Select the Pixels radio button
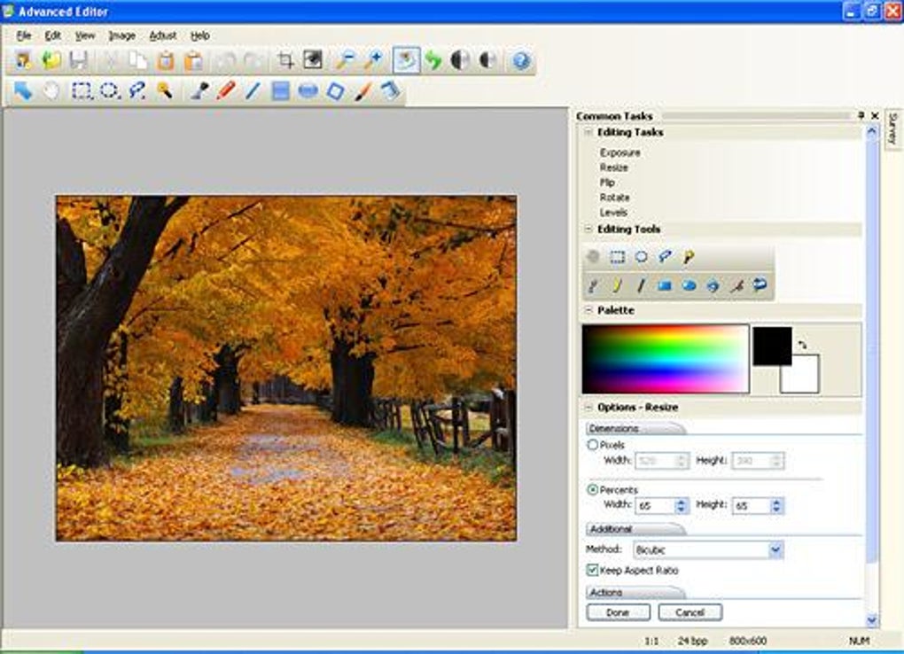Screen dimensions: 904x654 (x=592, y=445)
